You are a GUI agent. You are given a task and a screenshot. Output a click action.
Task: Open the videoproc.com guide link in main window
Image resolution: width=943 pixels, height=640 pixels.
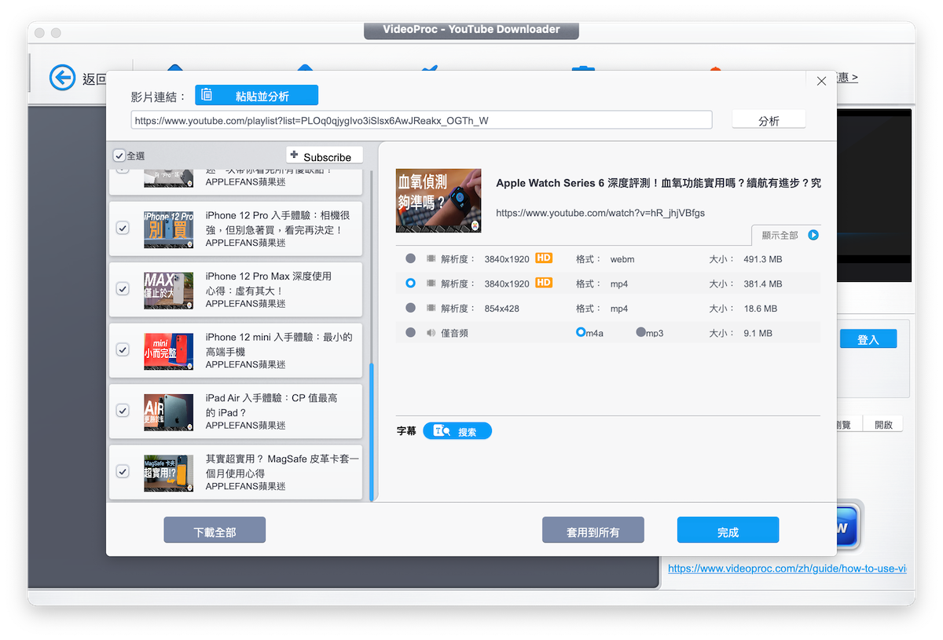click(787, 568)
